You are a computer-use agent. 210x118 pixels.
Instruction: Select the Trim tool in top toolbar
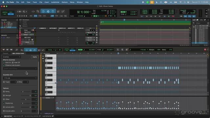click(x=43, y=11)
